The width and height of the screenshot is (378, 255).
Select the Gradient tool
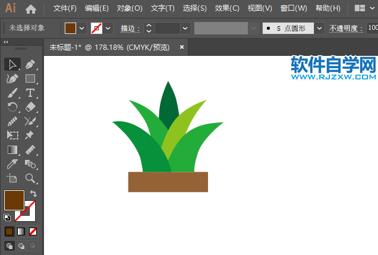[12, 150]
